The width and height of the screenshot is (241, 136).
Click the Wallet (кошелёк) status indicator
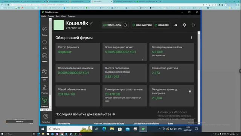coord(162,25)
